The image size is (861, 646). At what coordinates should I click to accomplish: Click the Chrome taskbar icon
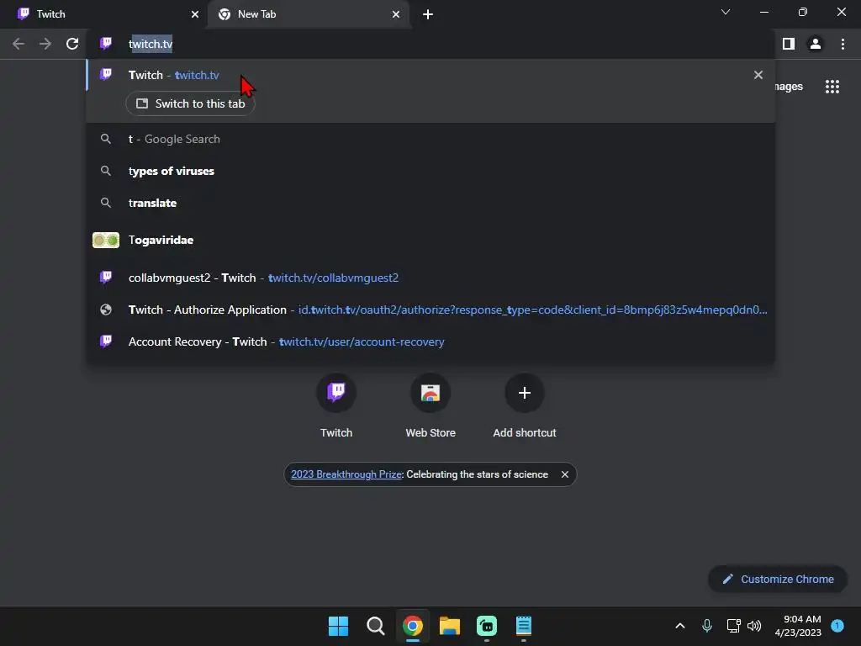tap(412, 626)
